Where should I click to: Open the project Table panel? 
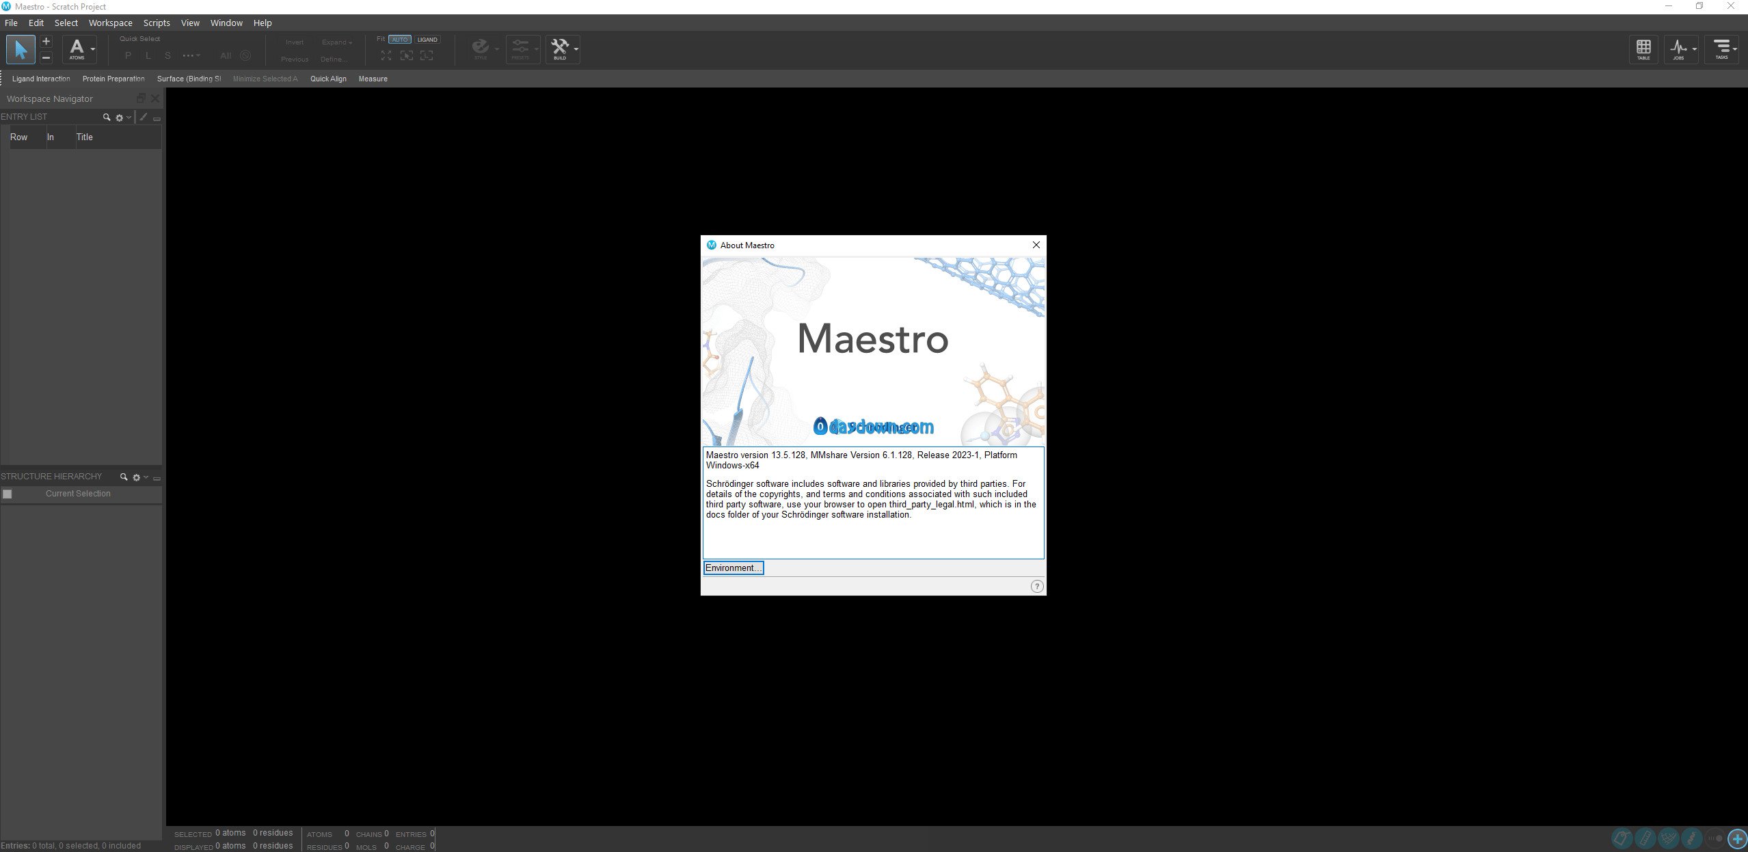1643,49
